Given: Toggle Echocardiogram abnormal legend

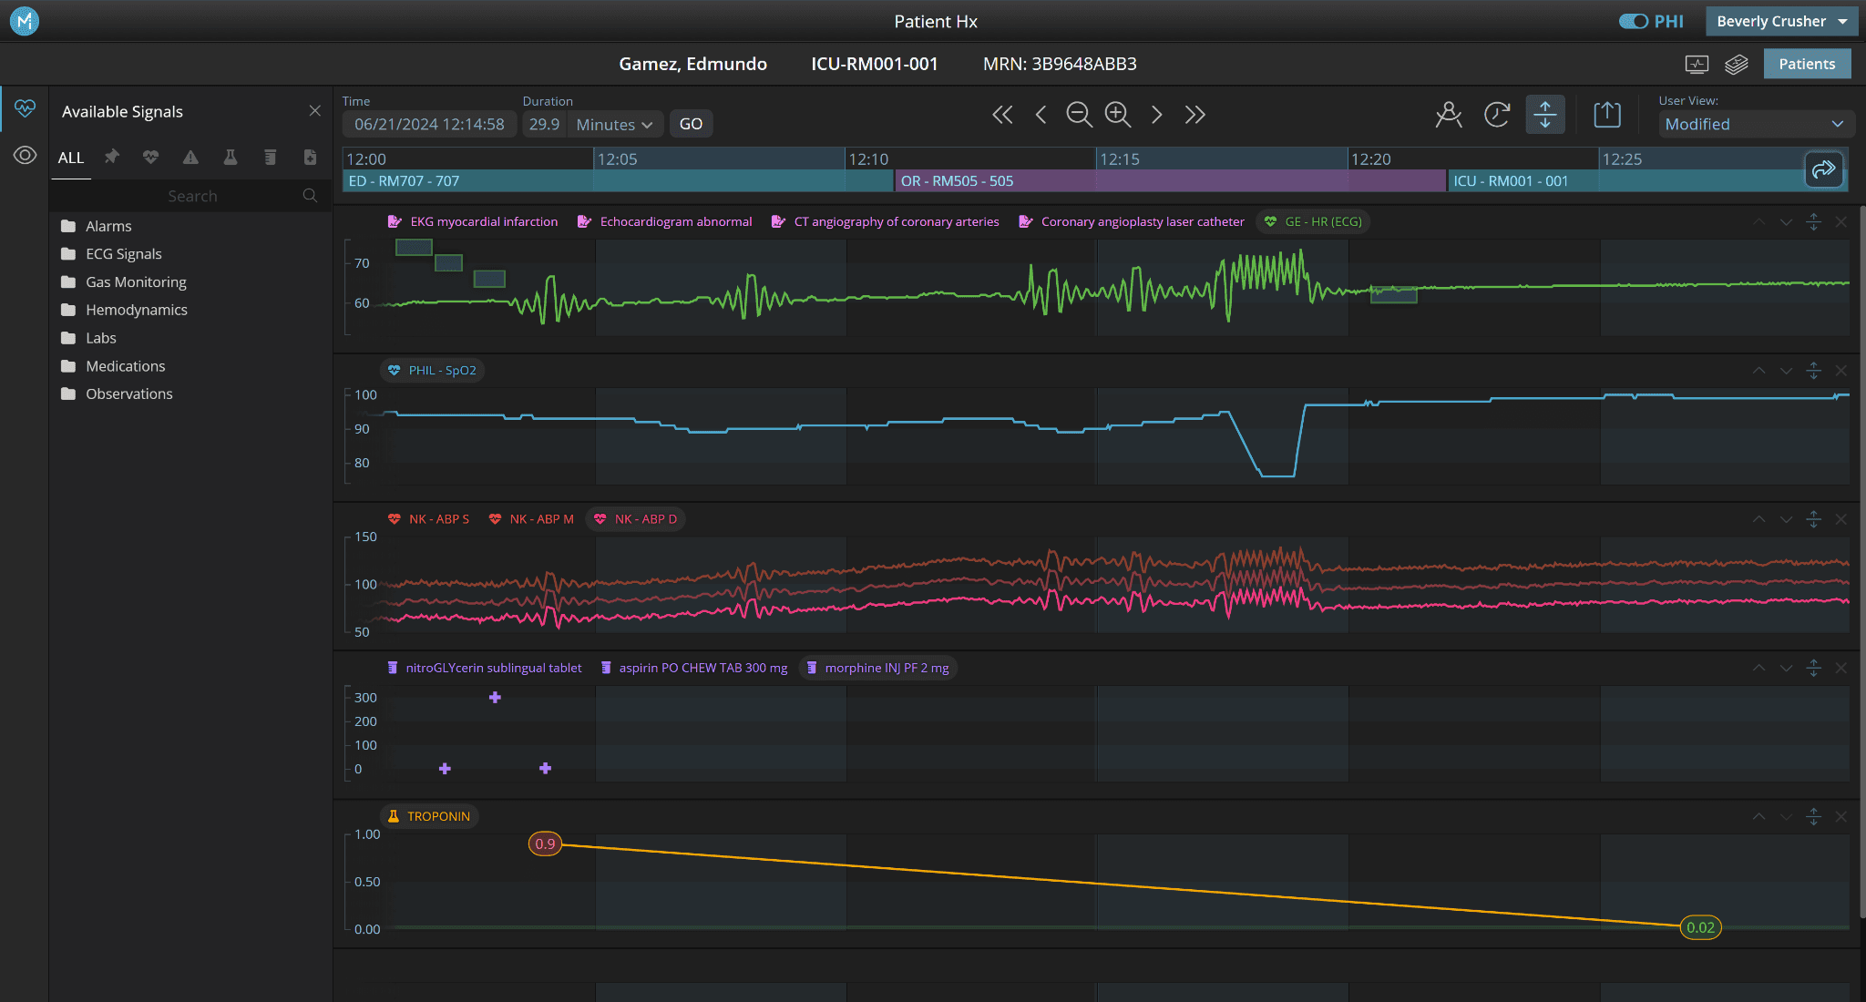Looking at the screenshot, I should click(x=665, y=221).
